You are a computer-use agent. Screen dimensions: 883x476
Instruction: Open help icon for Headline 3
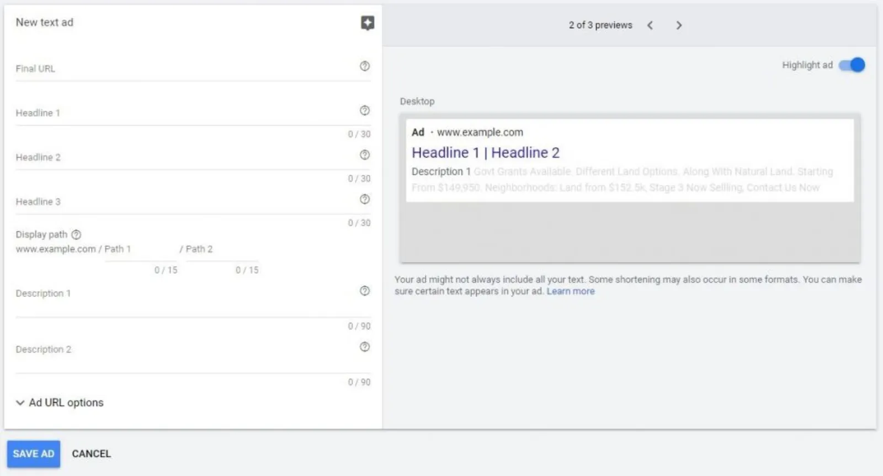[x=365, y=199]
